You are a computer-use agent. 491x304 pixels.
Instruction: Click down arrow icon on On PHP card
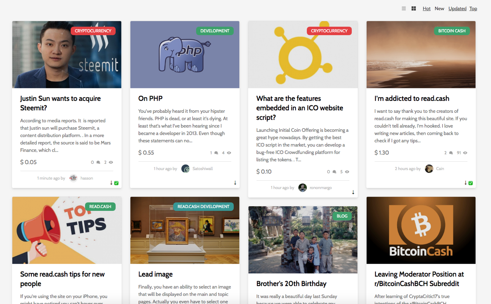[235, 183]
